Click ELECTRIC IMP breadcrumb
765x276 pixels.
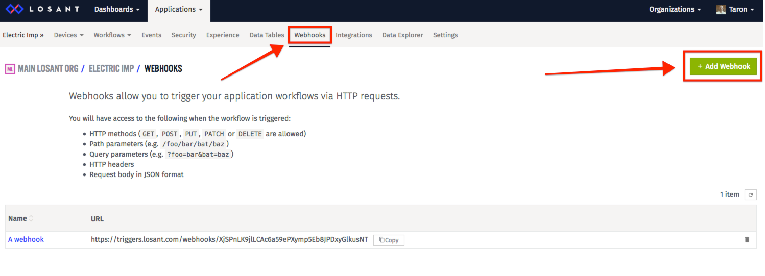[x=111, y=68]
